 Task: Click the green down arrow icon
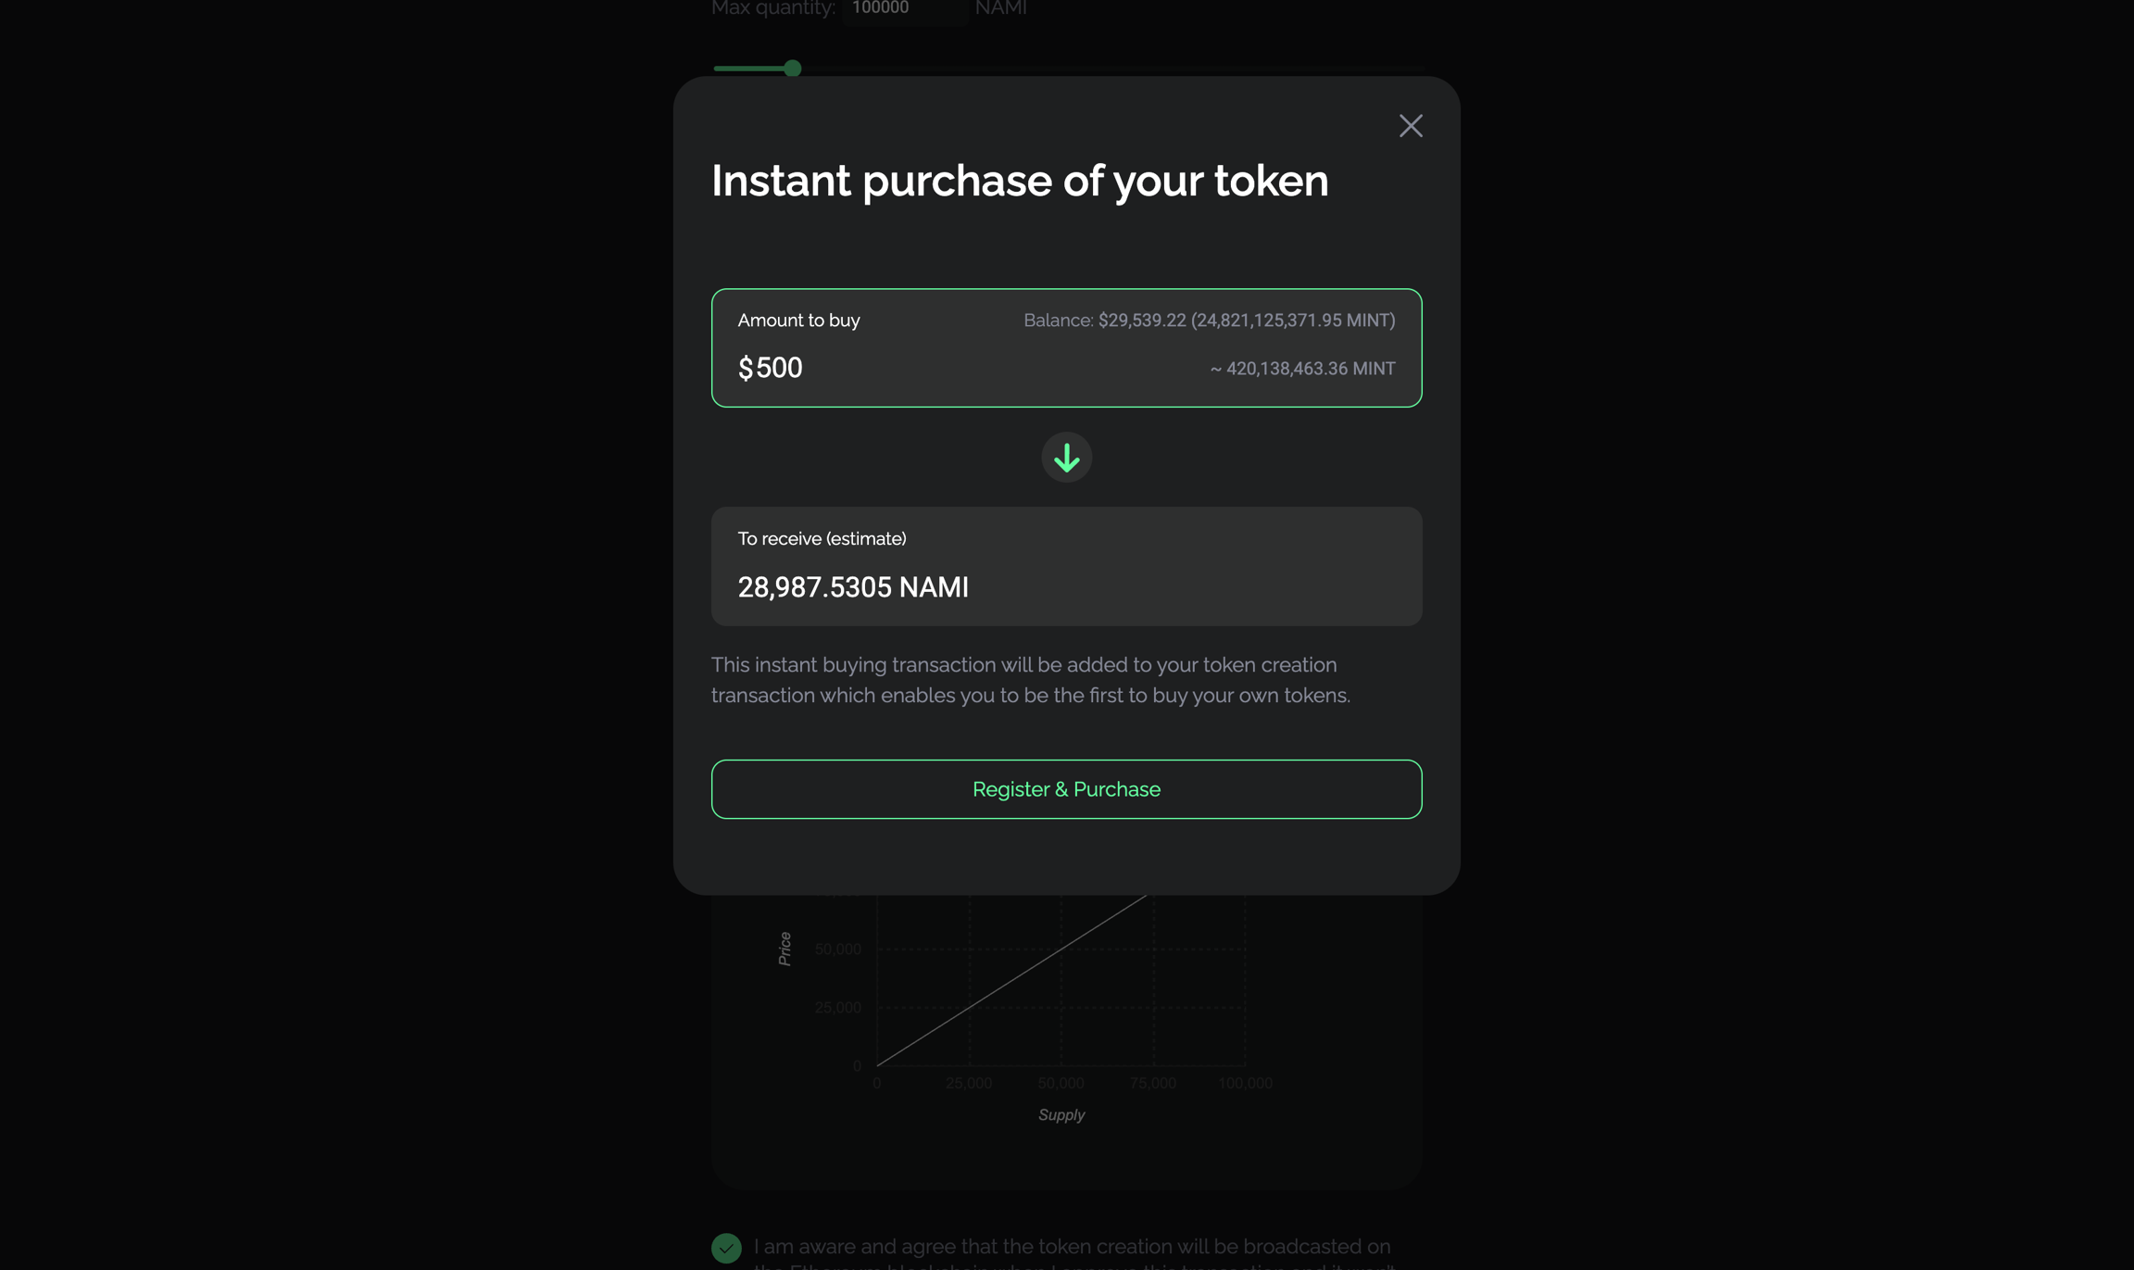click(1066, 458)
